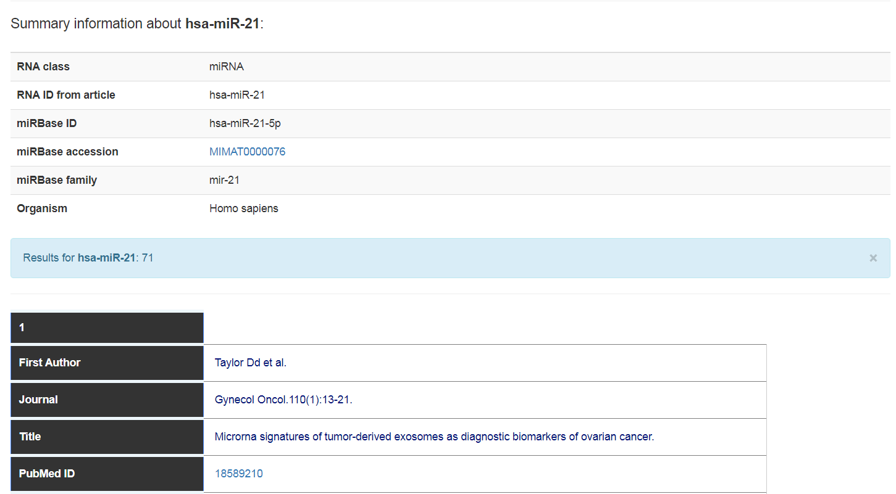
Task: Click the hsa-miR-21-5p miRBase ID value
Action: pos(245,123)
